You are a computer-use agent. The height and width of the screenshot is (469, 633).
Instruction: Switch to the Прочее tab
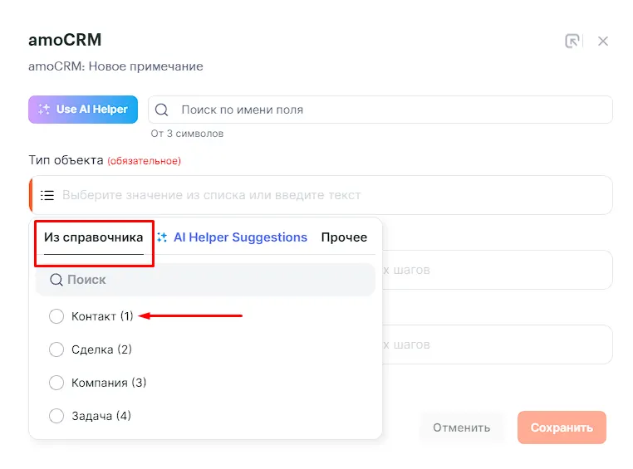point(344,237)
